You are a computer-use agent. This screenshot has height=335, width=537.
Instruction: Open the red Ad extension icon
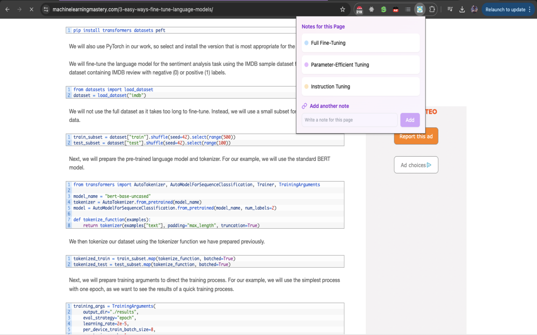pyautogui.click(x=395, y=9)
